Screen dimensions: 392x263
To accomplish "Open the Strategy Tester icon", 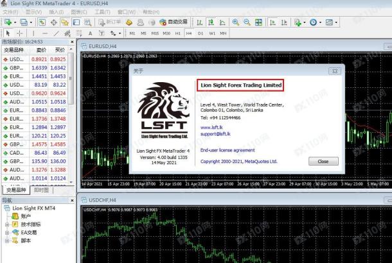I will [x=87, y=22].
